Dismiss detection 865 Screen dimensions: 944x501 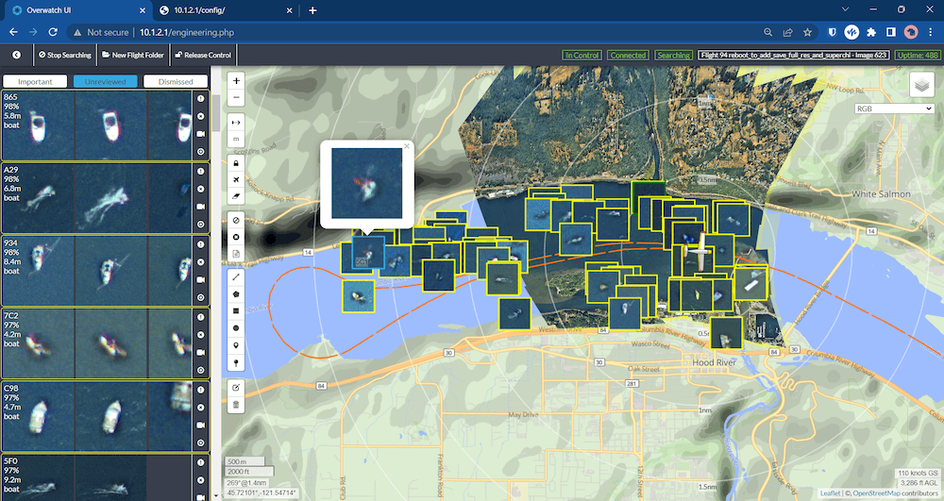tap(200, 116)
